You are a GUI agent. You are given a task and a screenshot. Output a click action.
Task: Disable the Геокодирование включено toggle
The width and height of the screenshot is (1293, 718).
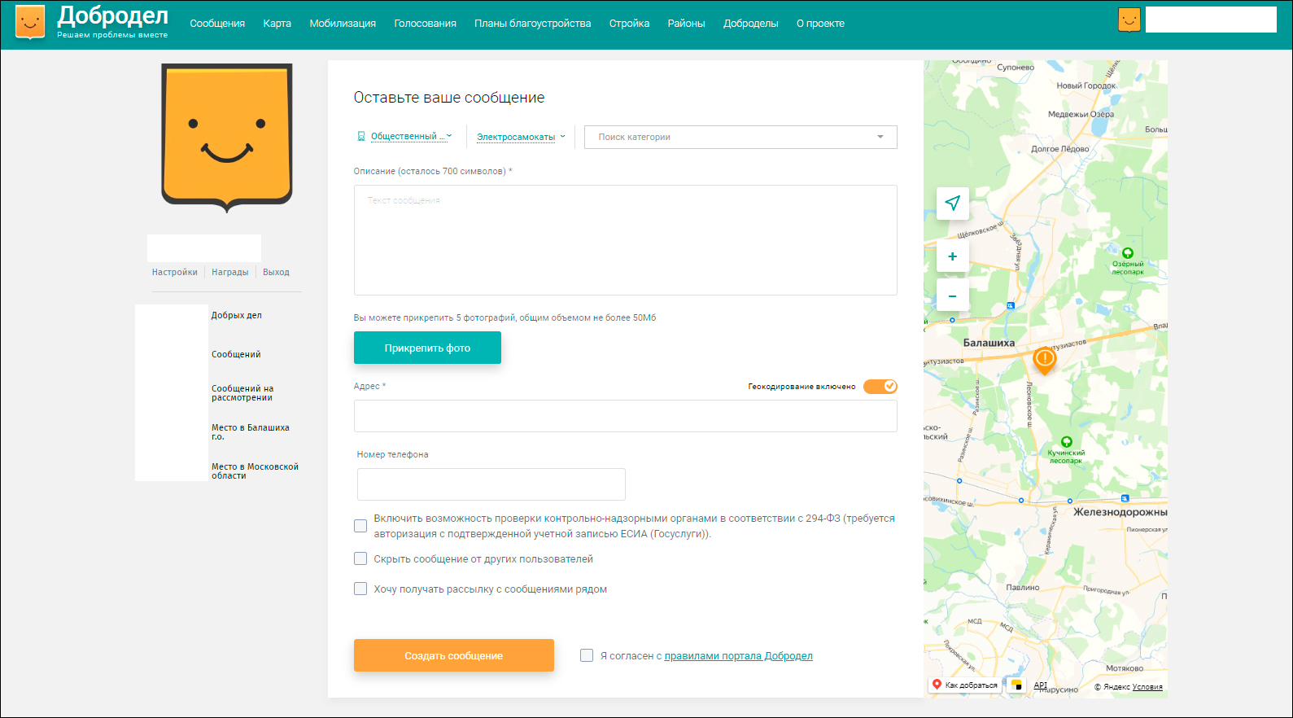[x=880, y=387]
